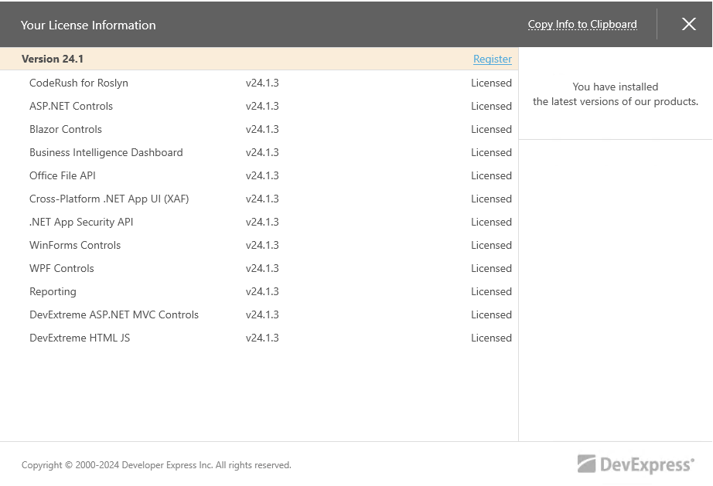
Task: Open the Register link
Action: 493,59
